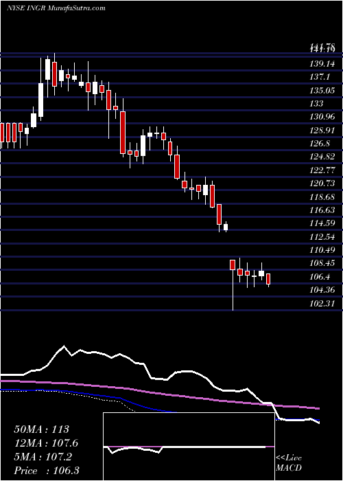
Task: Click the 116.63 price axis label
Action: click(x=322, y=210)
